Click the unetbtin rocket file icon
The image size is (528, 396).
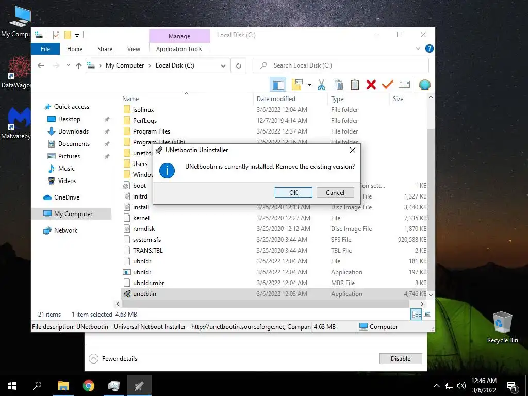click(127, 293)
